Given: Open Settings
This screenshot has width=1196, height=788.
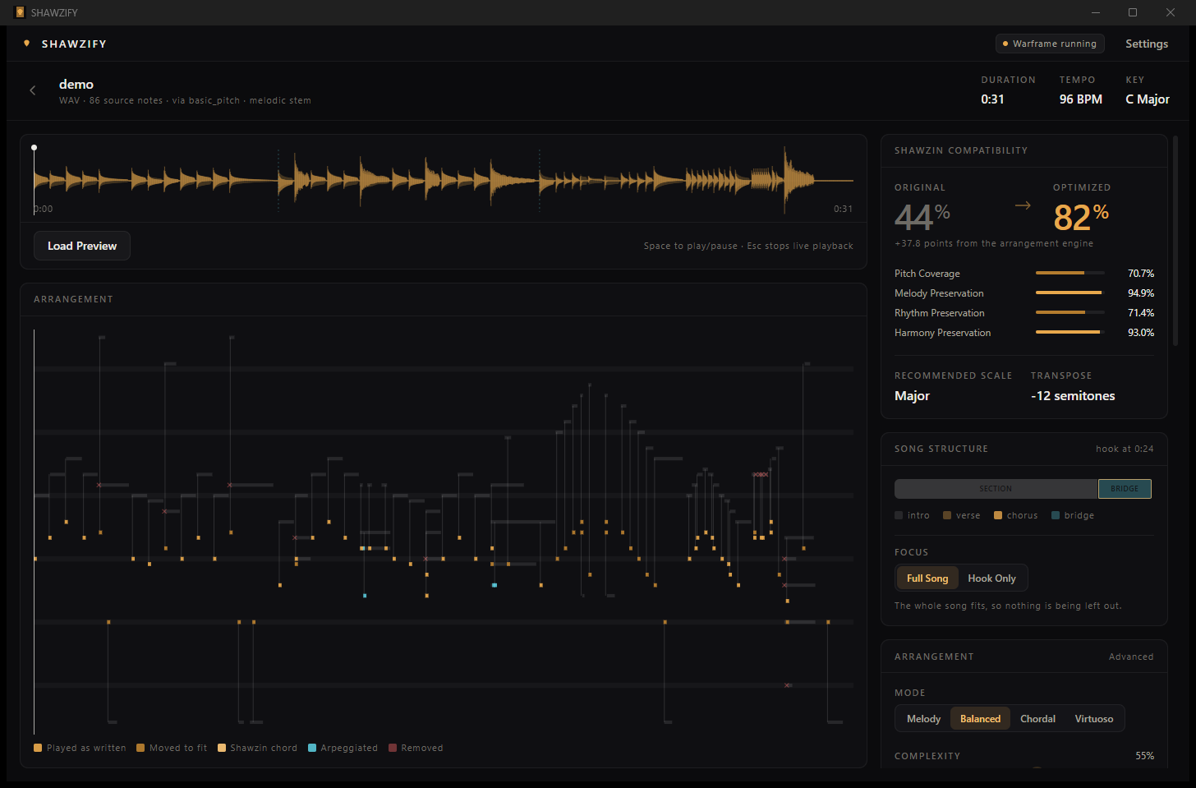Looking at the screenshot, I should click(1147, 44).
